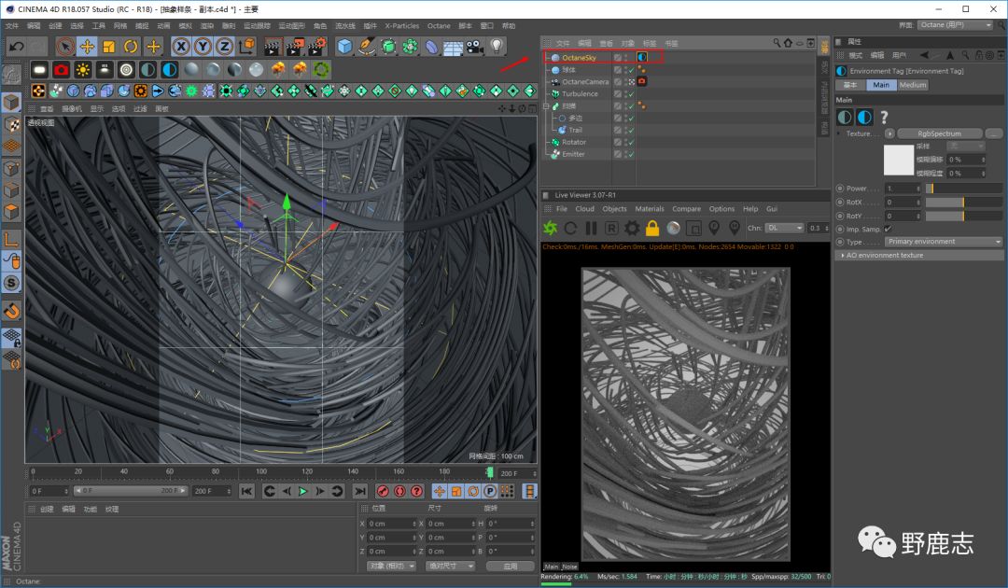Add a cube primitive from toolbar
The image size is (1008, 588).
point(344,46)
